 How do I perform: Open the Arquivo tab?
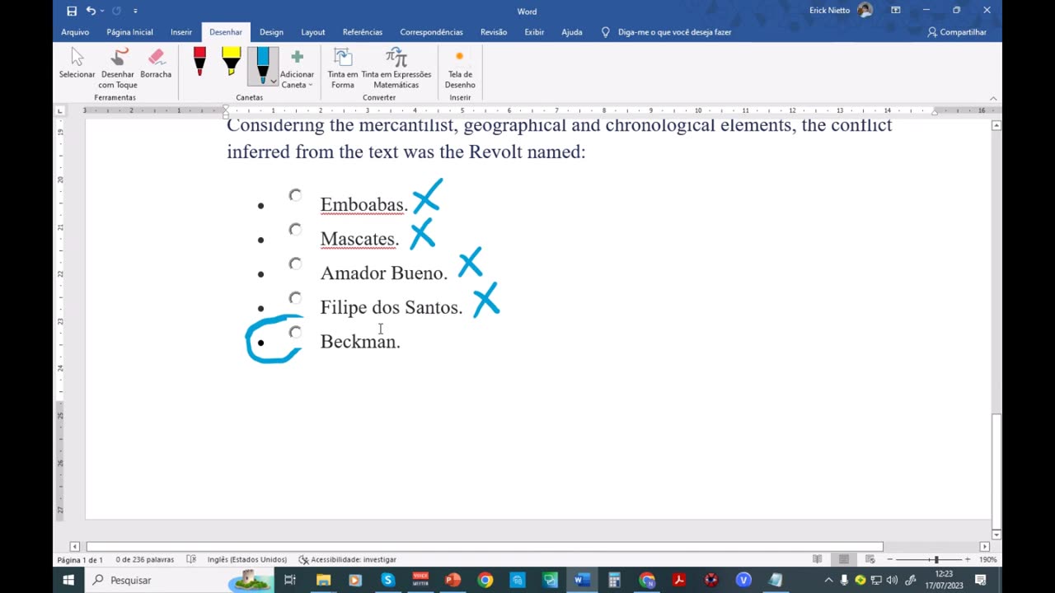75,32
